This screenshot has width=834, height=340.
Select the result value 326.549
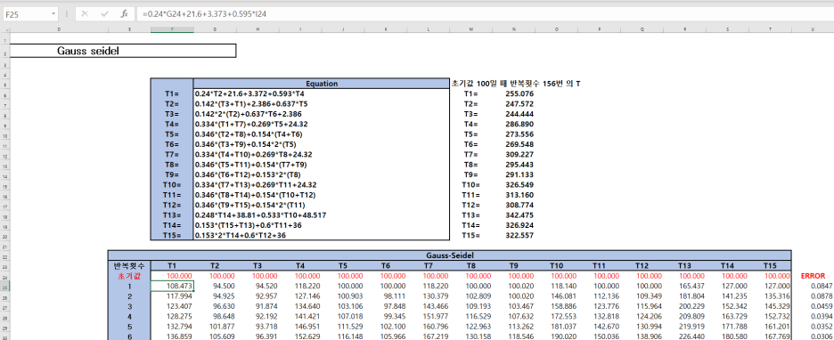pyautogui.click(x=519, y=184)
